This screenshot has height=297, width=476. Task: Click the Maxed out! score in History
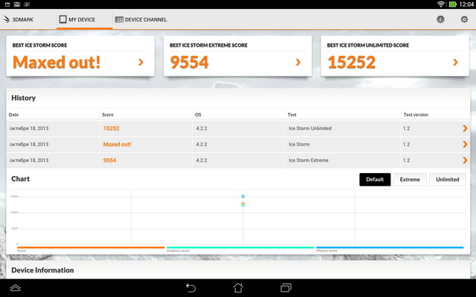(118, 144)
